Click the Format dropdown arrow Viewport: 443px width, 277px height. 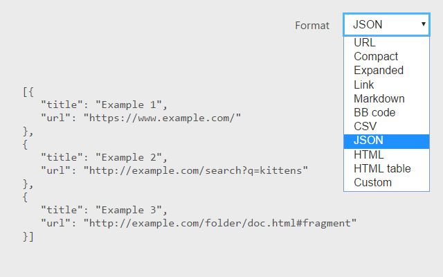(x=423, y=24)
